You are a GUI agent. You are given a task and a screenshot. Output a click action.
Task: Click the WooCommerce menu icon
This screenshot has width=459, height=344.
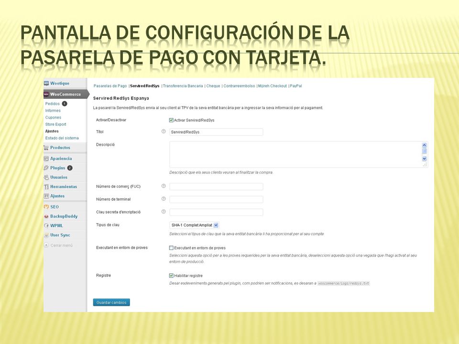tap(46, 94)
